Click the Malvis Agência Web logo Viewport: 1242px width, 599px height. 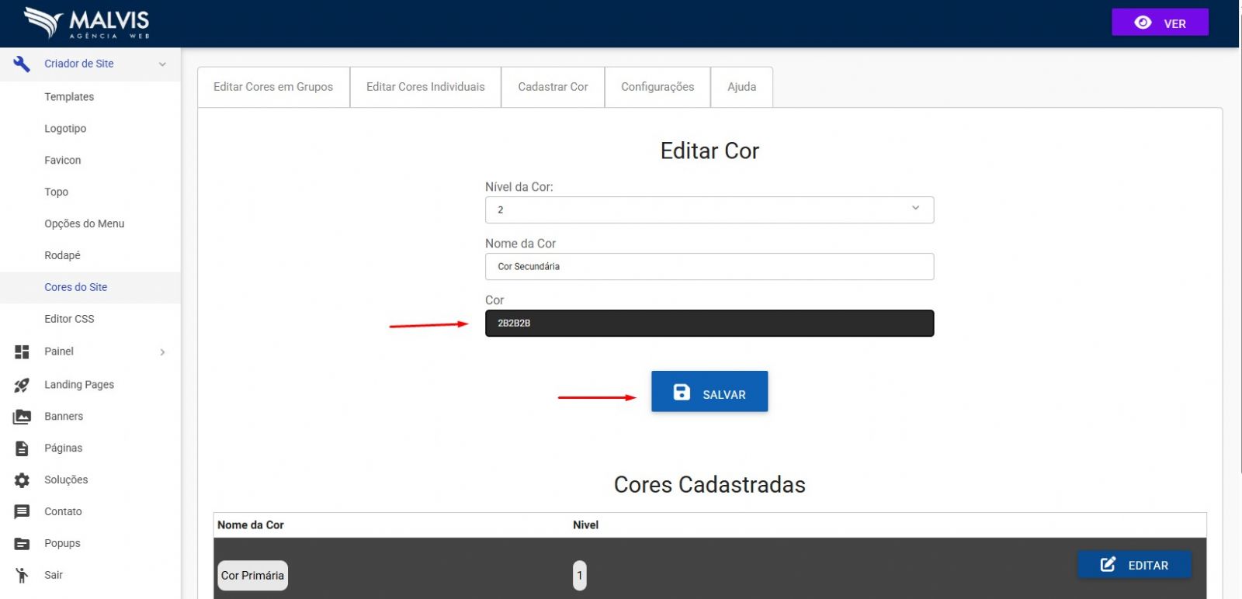pyautogui.click(x=86, y=23)
